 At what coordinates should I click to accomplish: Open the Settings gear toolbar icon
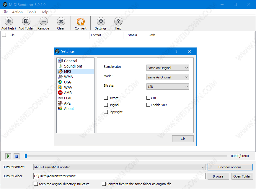(x=101, y=21)
